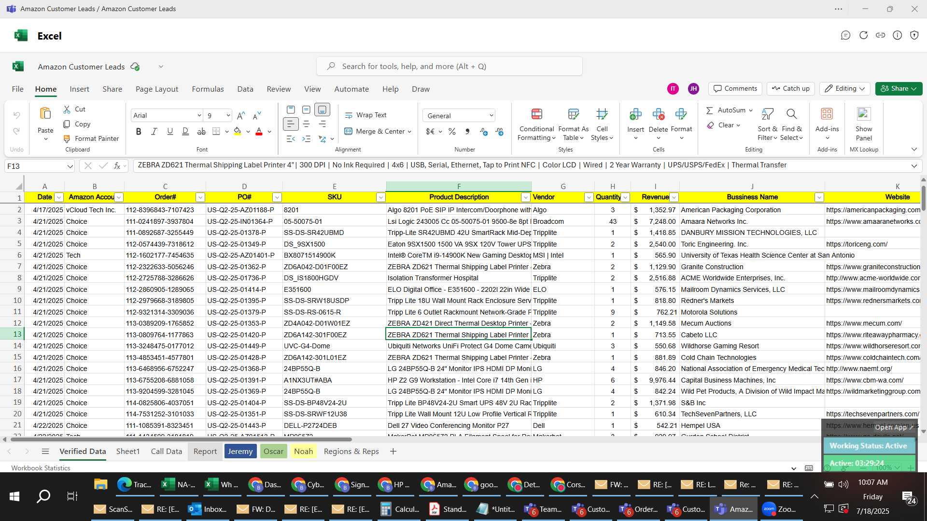This screenshot has width=927, height=521.
Task: Click the green Share button
Action: (x=899, y=89)
